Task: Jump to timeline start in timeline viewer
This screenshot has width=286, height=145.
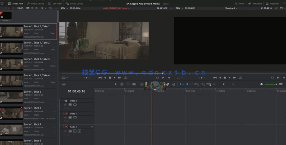Action: point(215,78)
